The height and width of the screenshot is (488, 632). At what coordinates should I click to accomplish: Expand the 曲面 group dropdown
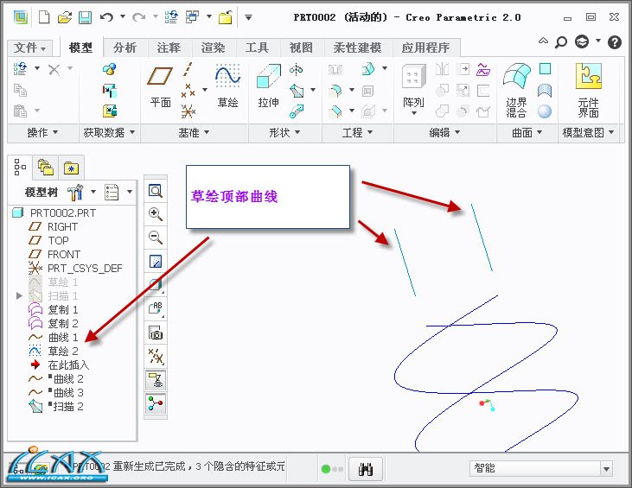[527, 132]
